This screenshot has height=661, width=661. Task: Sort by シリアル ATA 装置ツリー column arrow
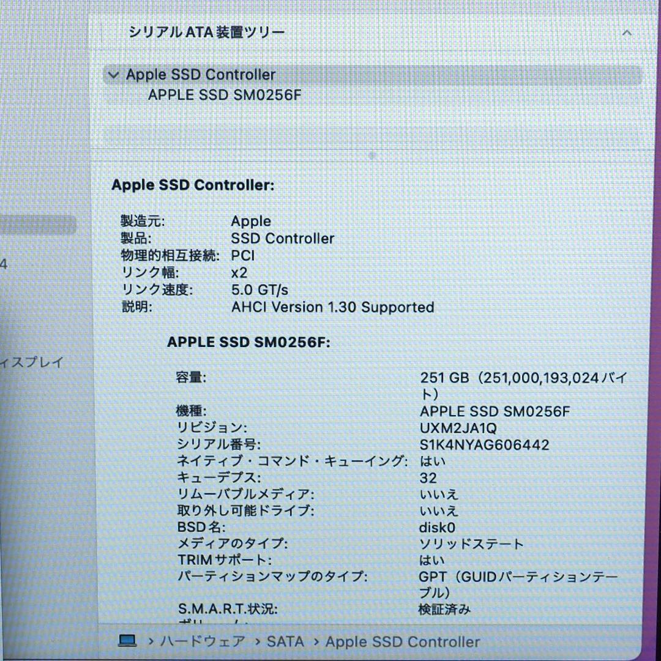[627, 32]
